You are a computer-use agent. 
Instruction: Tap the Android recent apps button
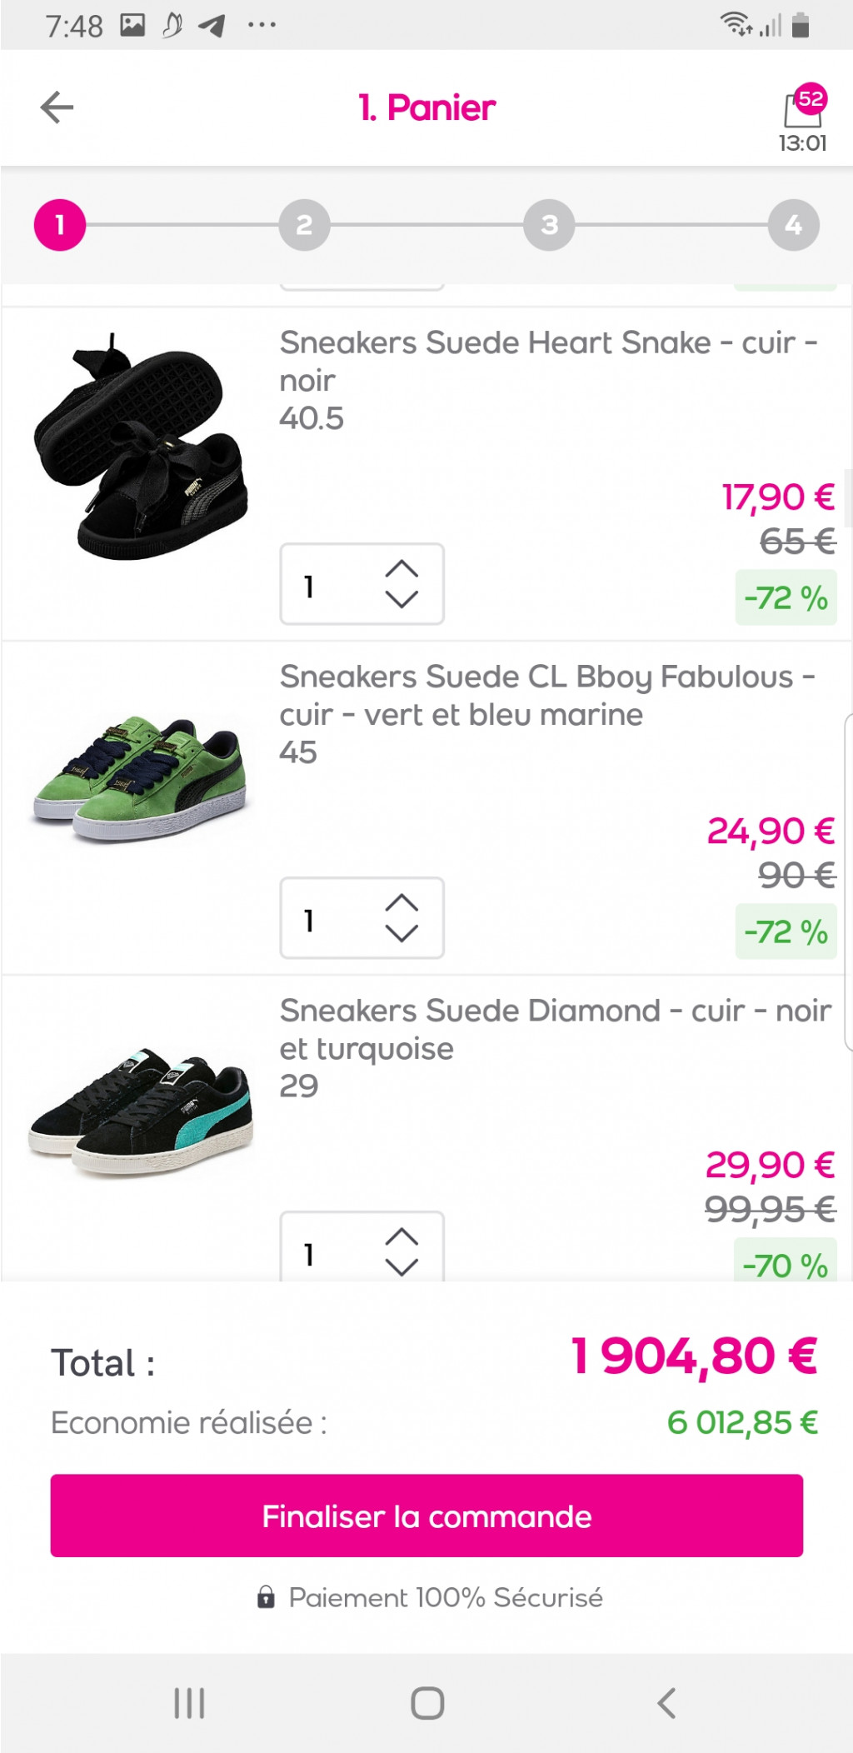coord(189,1702)
